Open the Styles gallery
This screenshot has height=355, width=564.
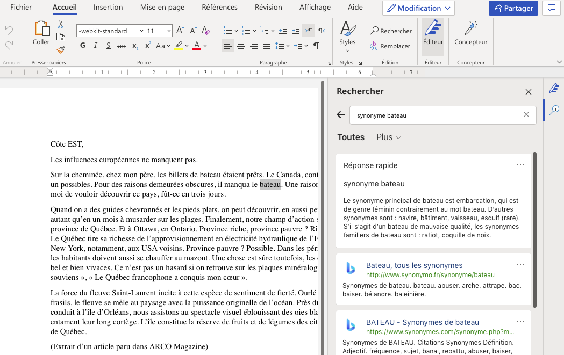(x=347, y=36)
